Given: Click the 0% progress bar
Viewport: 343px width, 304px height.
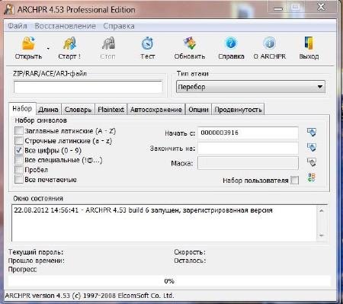Looking at the screenshot, I should point(169,281).
